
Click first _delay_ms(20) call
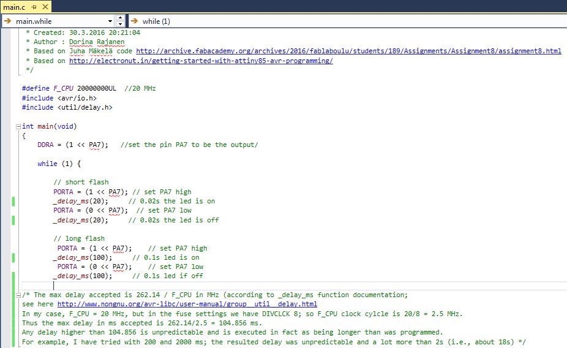coord(81,201)
